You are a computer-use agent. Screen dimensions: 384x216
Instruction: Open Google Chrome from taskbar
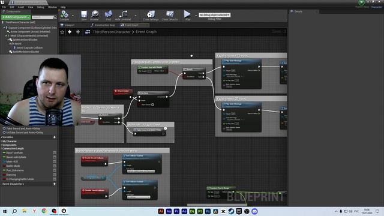pos(44,211)
